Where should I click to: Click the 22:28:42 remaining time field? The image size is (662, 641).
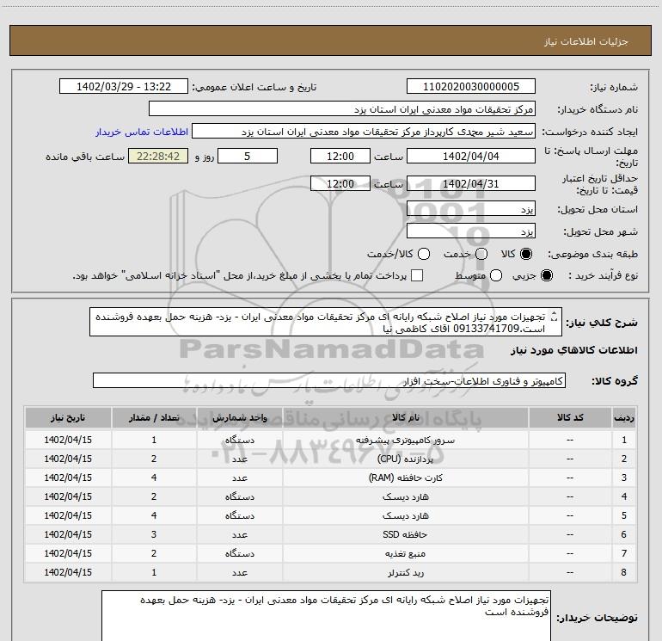157,156
